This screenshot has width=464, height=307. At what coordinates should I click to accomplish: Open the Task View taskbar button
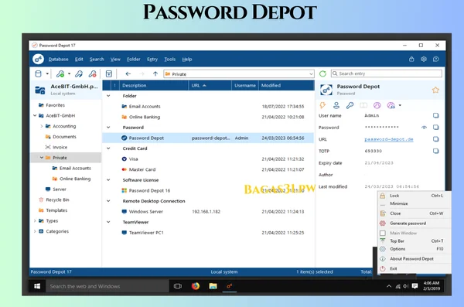(x=178, y=286)
